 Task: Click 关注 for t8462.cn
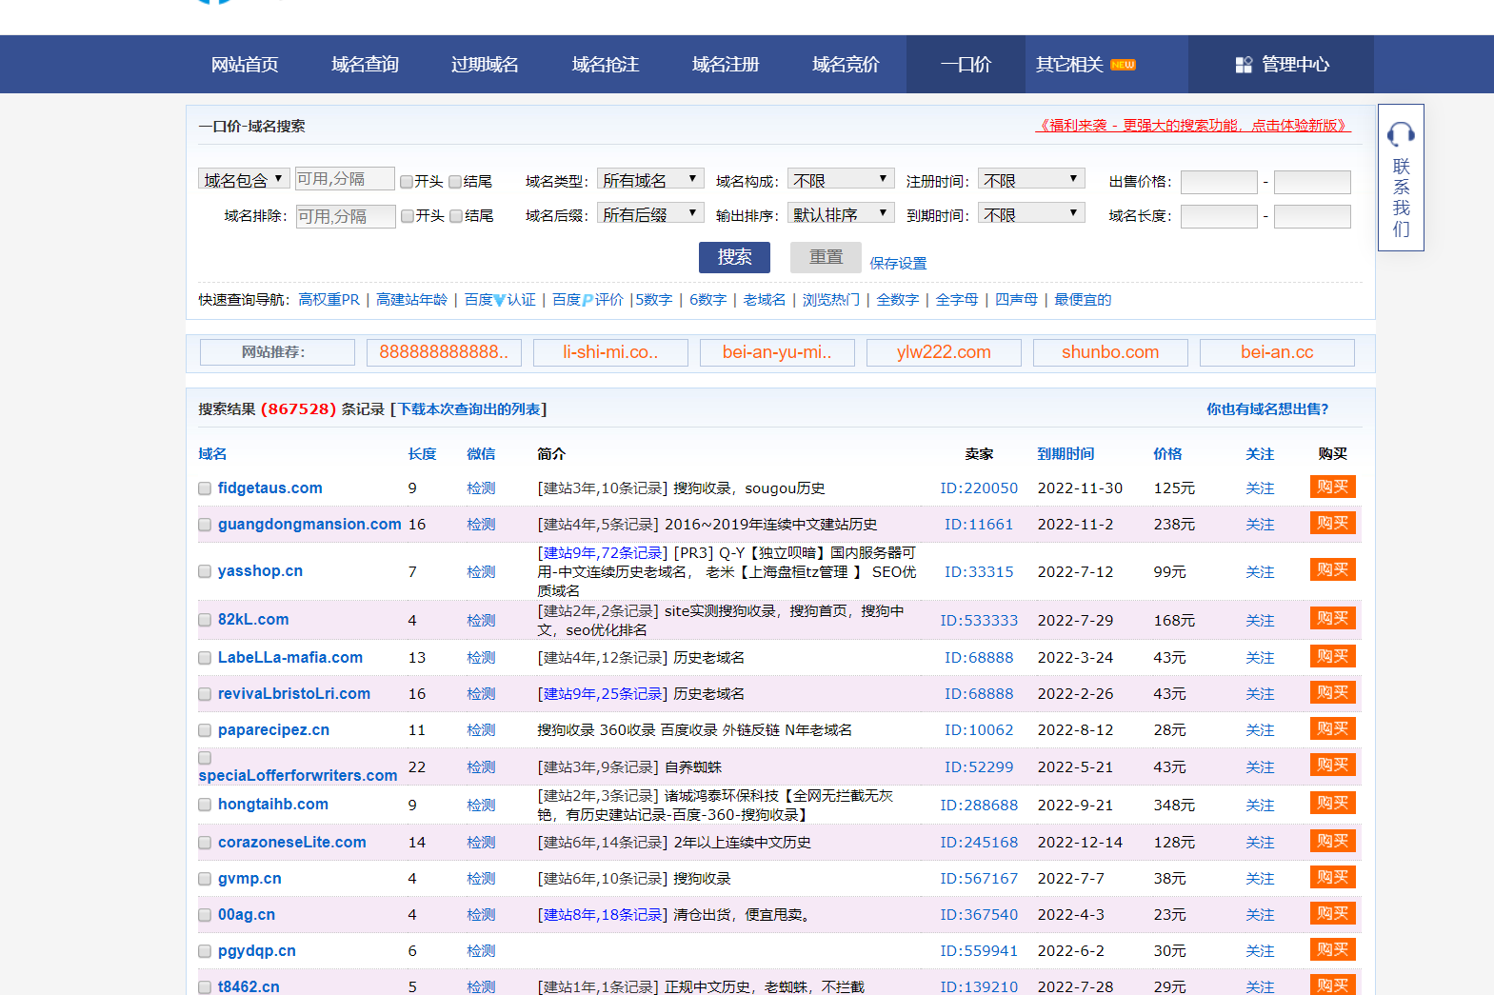tap(1260, 986)
